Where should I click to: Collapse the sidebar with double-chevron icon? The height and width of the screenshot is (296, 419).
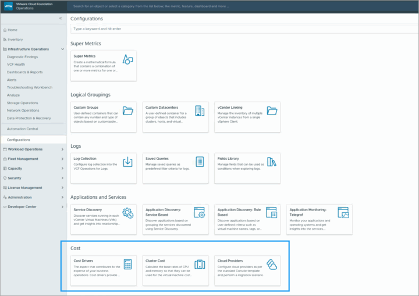coord(61,18)
